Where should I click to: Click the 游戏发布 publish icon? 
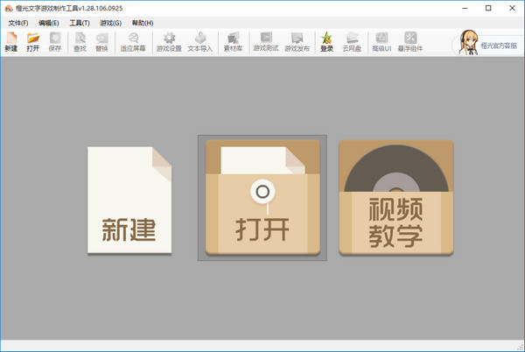(x=297, y=42)
